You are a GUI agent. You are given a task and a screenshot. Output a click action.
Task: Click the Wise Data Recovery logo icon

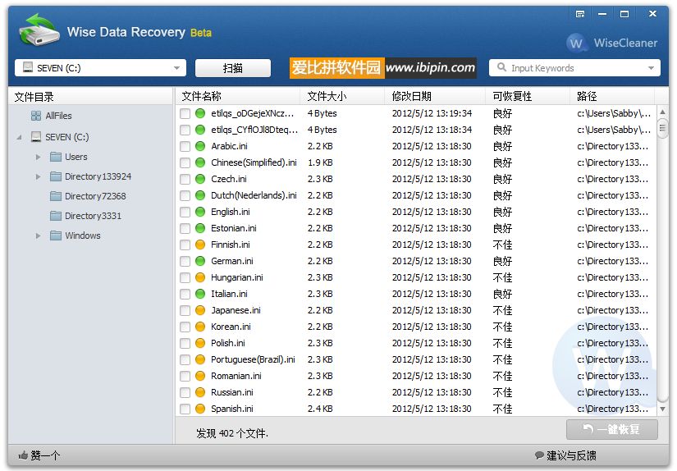39,30
